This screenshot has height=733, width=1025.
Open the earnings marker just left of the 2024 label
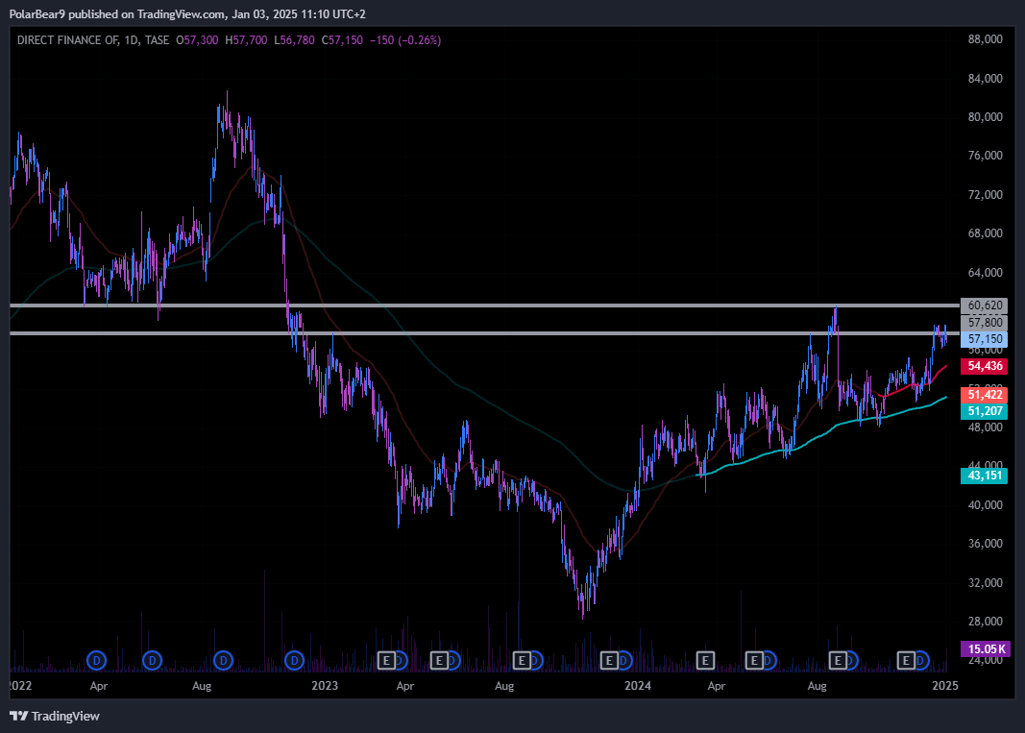point(608,660)
